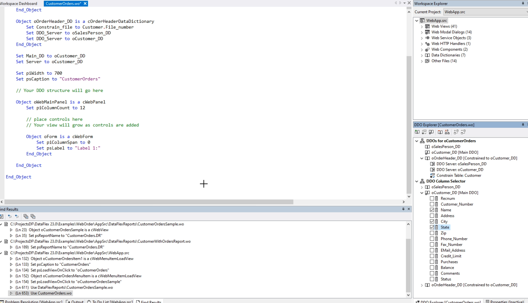
Task: Click the code editor horizontal scrollbar
Action: [x=148, y=202]
